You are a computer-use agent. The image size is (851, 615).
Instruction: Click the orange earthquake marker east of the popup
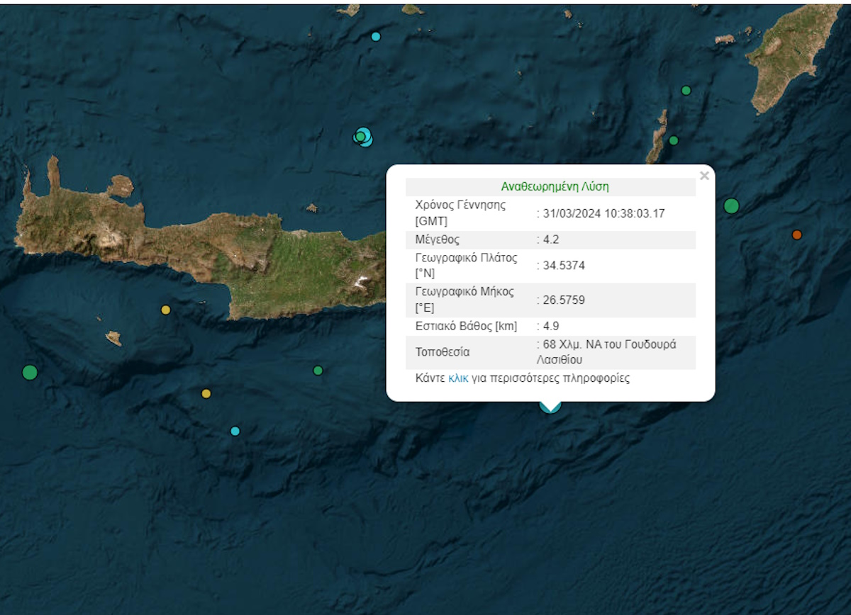point(797,235)
